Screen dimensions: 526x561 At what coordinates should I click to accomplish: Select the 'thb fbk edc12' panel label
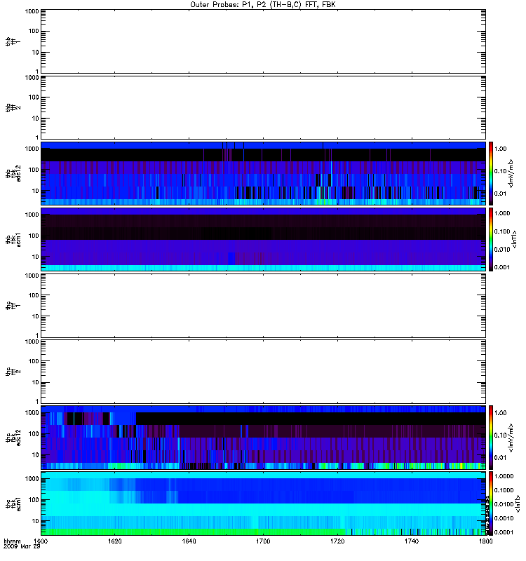coord(13,173)
